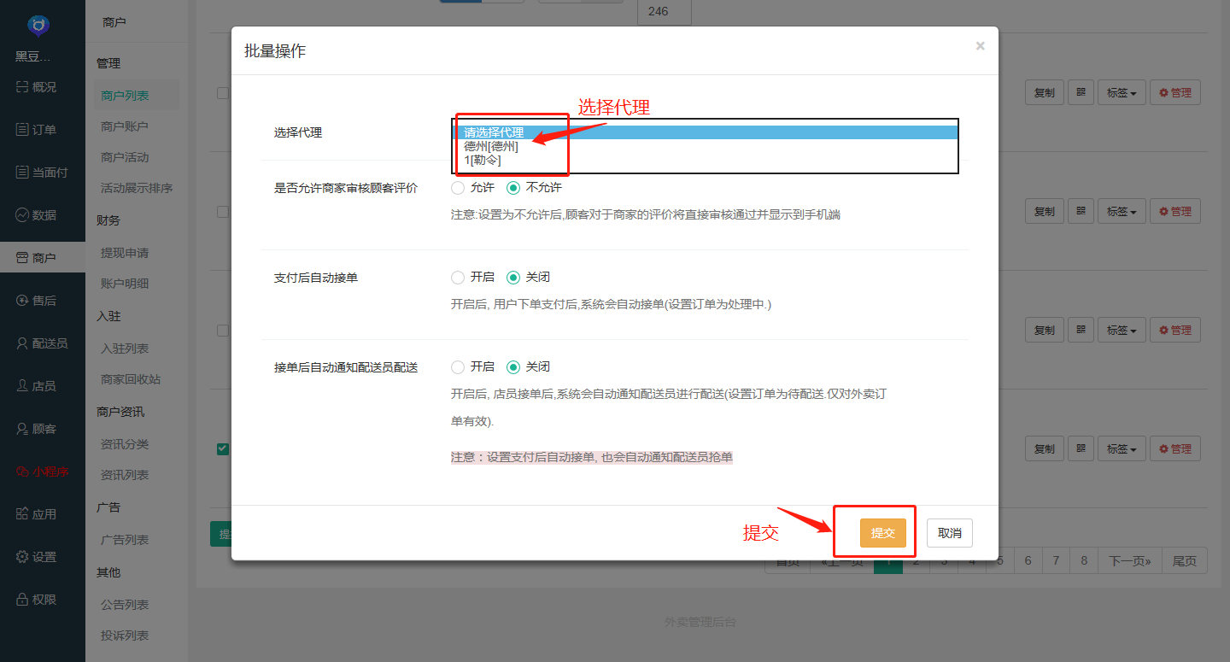
Task: Go to page 7 in pagination
Action: (x=1057, y=561)
